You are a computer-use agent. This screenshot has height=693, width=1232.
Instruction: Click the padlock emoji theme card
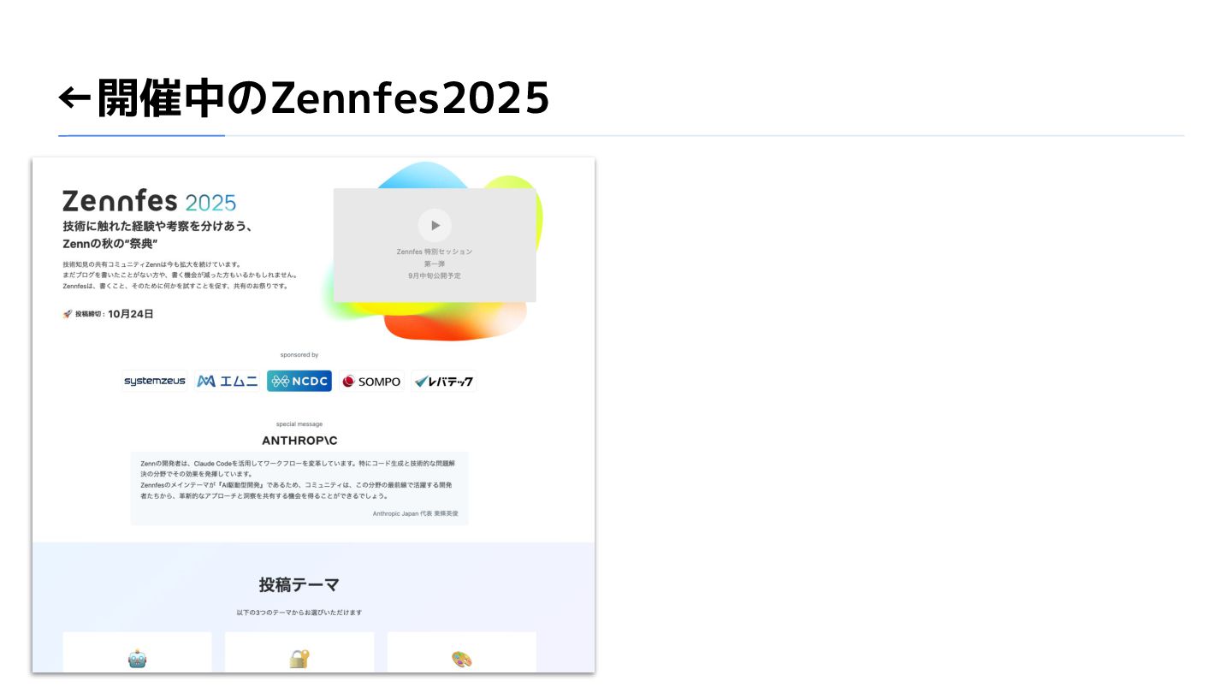(x=299, y=653)
